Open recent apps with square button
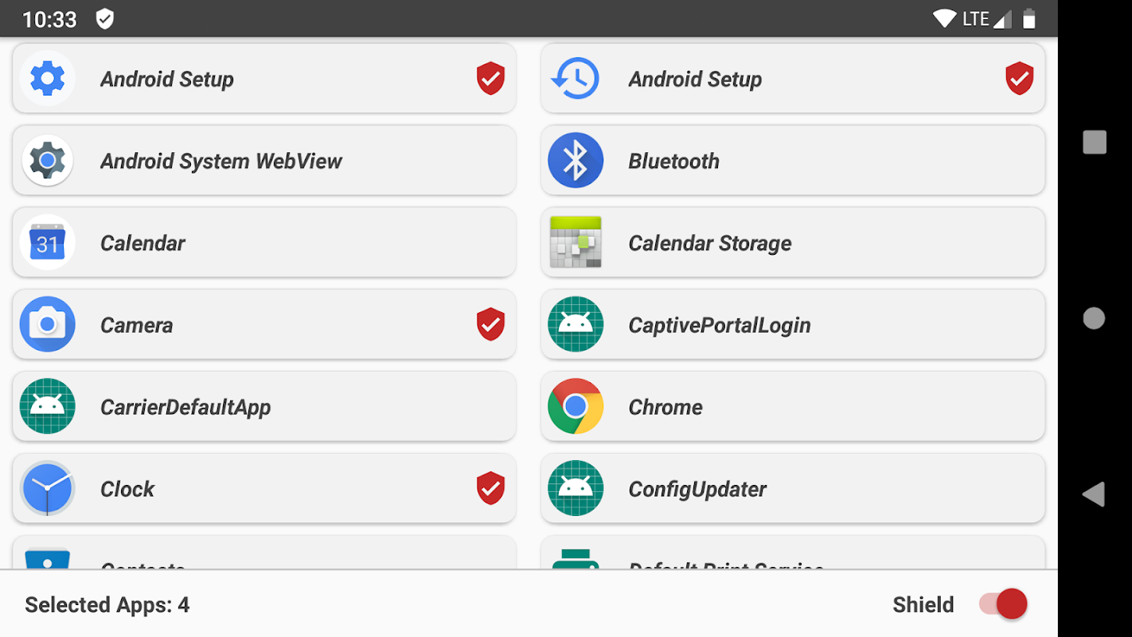The width and height of the screenshot is (1132, 637). tap(1095, 143)
